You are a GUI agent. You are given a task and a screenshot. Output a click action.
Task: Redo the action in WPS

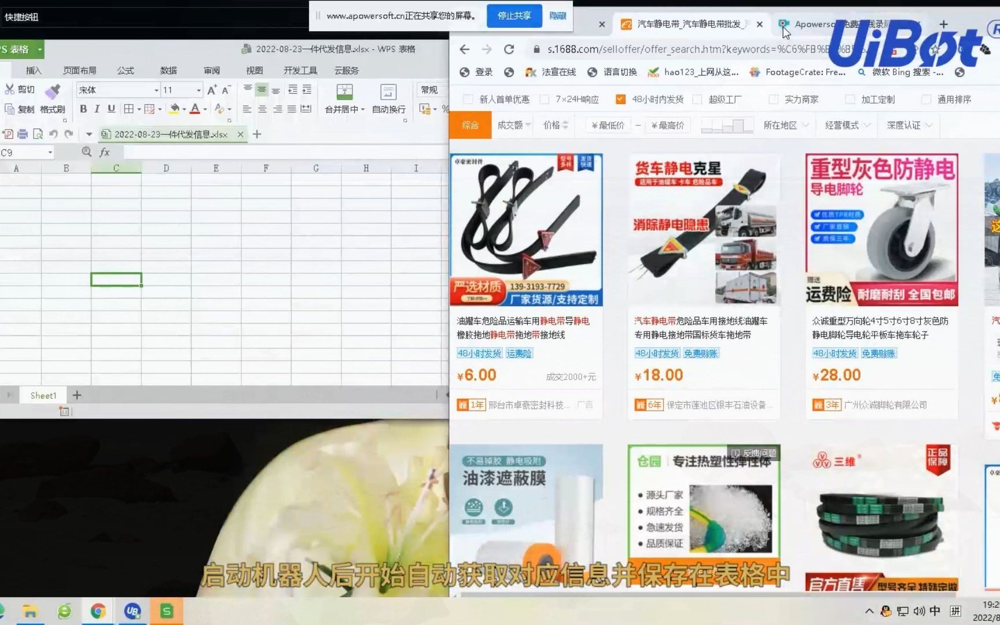pos(69,134)
